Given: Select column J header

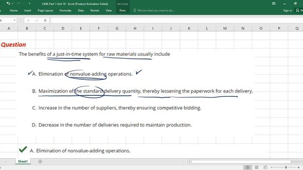Looking at the screenshot, I should click(x=171, y=28).
